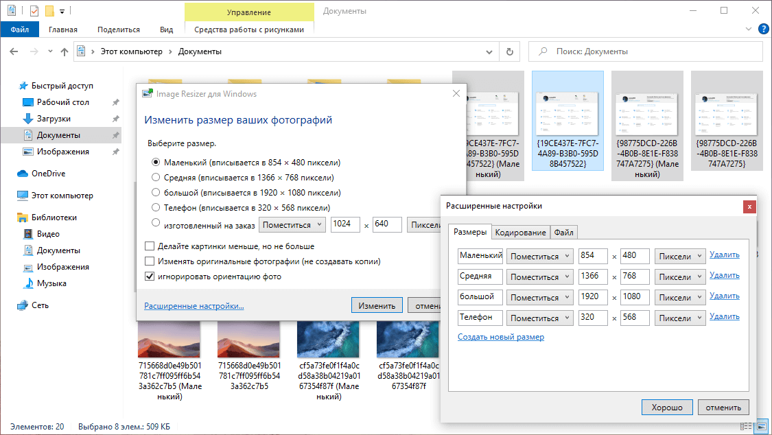
Task: Select Музыка in the navigation pane
Action: (54, 283)
